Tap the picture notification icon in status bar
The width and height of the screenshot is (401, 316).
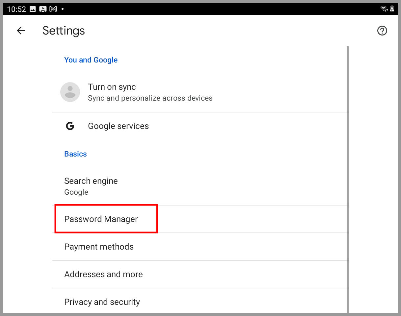[x=33, y=9]
